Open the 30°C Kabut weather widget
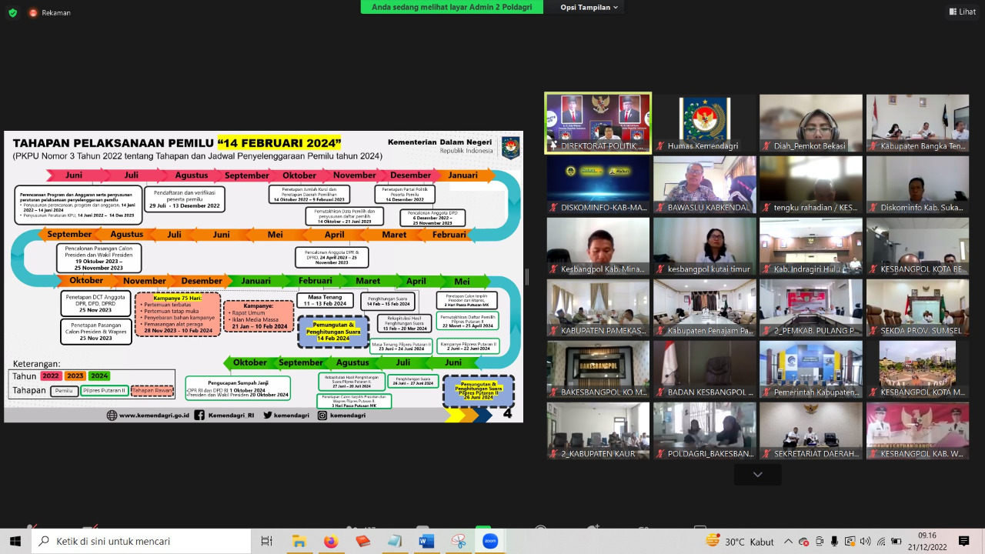Viewport: 985px width, 554px height. pos(740,542)
